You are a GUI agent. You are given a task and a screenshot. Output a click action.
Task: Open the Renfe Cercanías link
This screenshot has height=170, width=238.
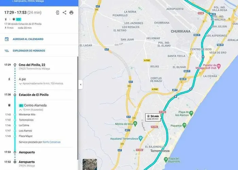[51, 142]
